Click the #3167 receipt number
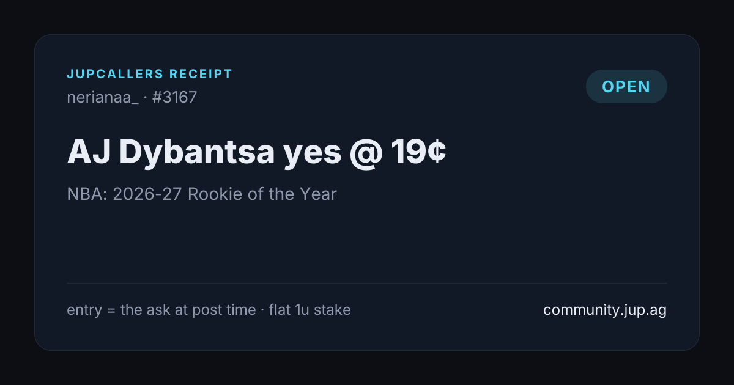The image size is (734, 385). pyautogui.click(x=174, y=97)
